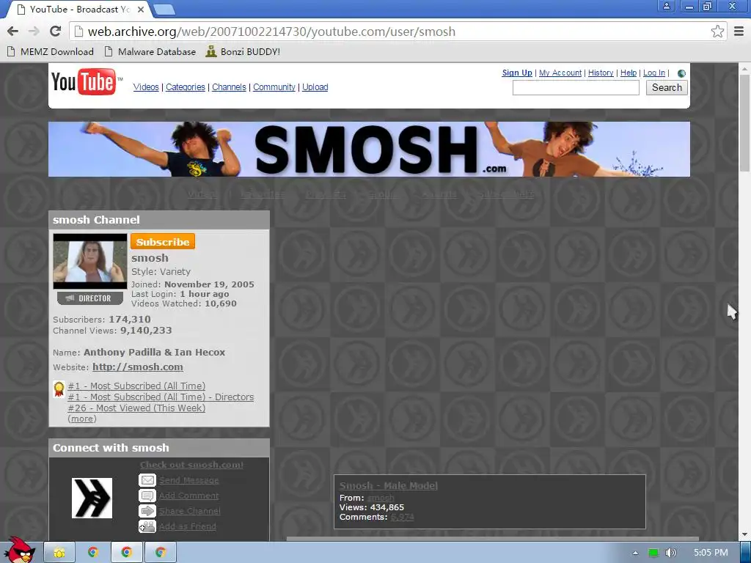
Task: Open #1 - Most Subscribed (All Time) link
Action: (x=136, y=386)
